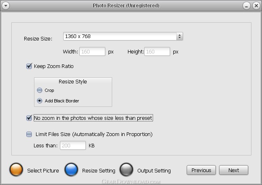Screen dimensions: 262x185
Task: Select the Crop resize style
Action: coord(40,90)
